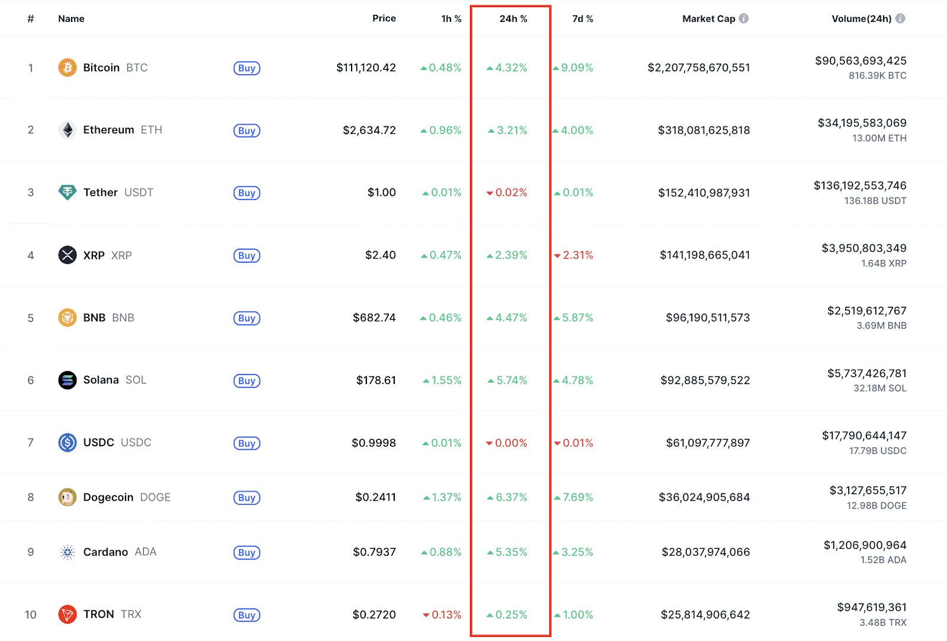Click Solana 1h change 1.55%
Screen dimensions: 947x641
tap(442, 380)
